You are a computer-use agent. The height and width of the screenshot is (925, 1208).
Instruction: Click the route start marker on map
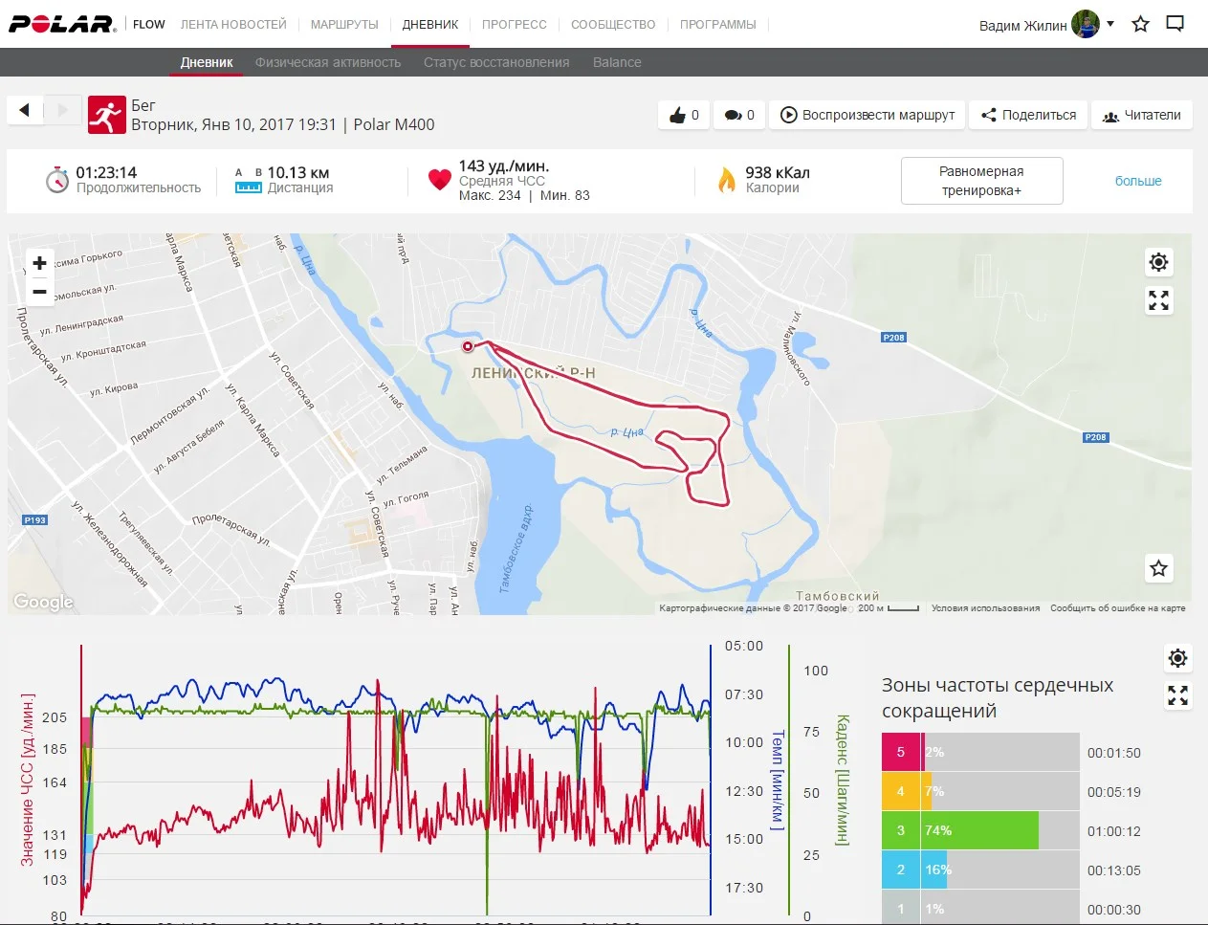(x=468, y=346)
